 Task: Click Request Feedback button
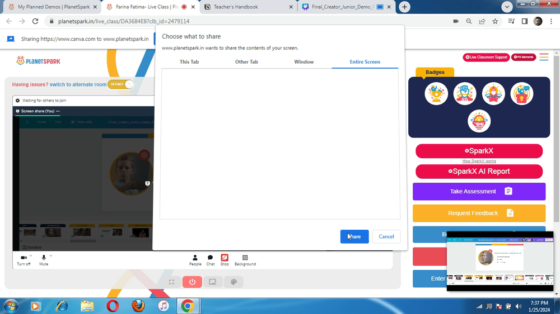tap(479, 213)
